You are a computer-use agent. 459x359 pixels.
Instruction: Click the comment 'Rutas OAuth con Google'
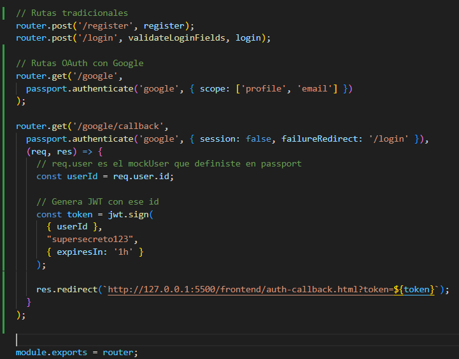tap(80, 63)
